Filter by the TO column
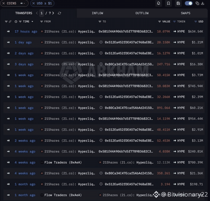This screenshot has height=201, width=210. tap(100, 22)
